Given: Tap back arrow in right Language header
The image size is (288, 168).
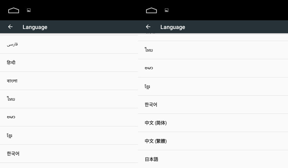Looking at the screenshot, I should 148,27.
